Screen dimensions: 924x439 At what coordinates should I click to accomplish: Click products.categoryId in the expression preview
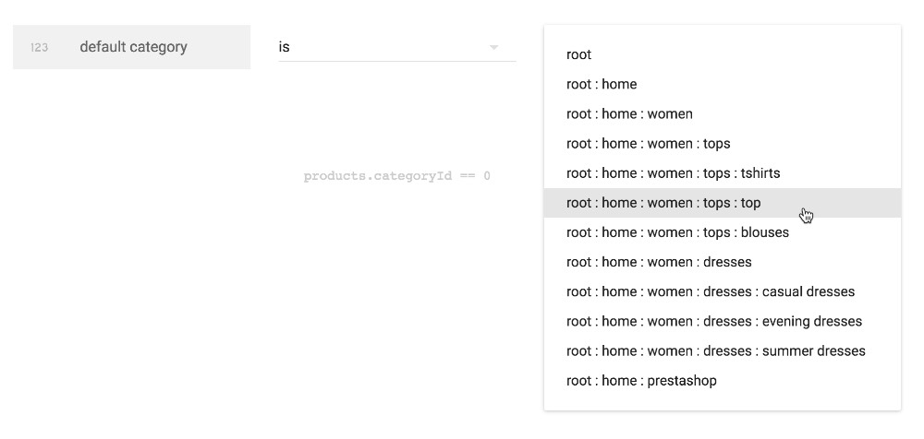click(x=377, y=175)
